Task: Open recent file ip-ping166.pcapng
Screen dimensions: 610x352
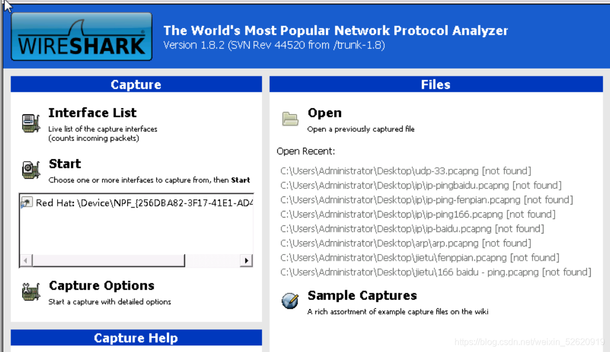Action: (x=418, y=214)
